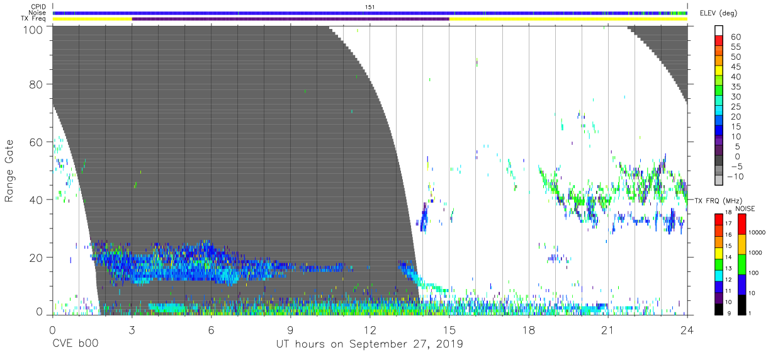Viewport: 773px width, 357px height.
Task: Click the 'Range Gate' y-axis title
Action: (9, 172)
